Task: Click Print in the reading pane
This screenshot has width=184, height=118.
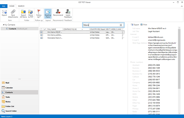Action: pyautogui.click(x=144, y=25)
